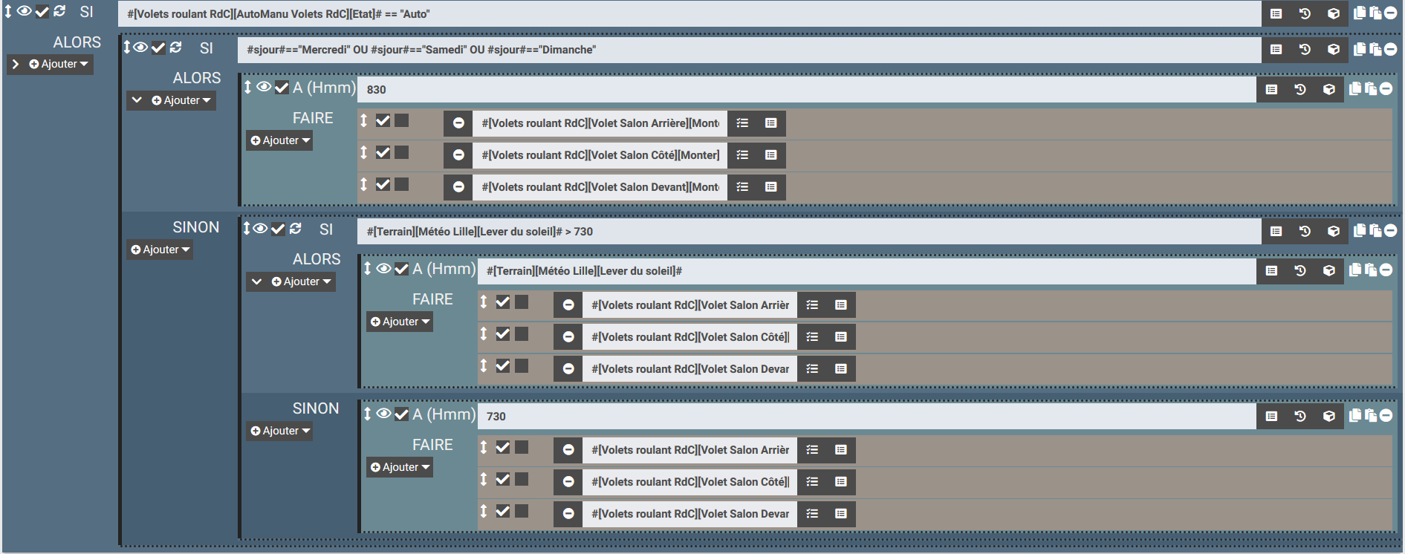Tick the dark square checkbox for Volet Salon Côté in the 830 block

point(401,152)
